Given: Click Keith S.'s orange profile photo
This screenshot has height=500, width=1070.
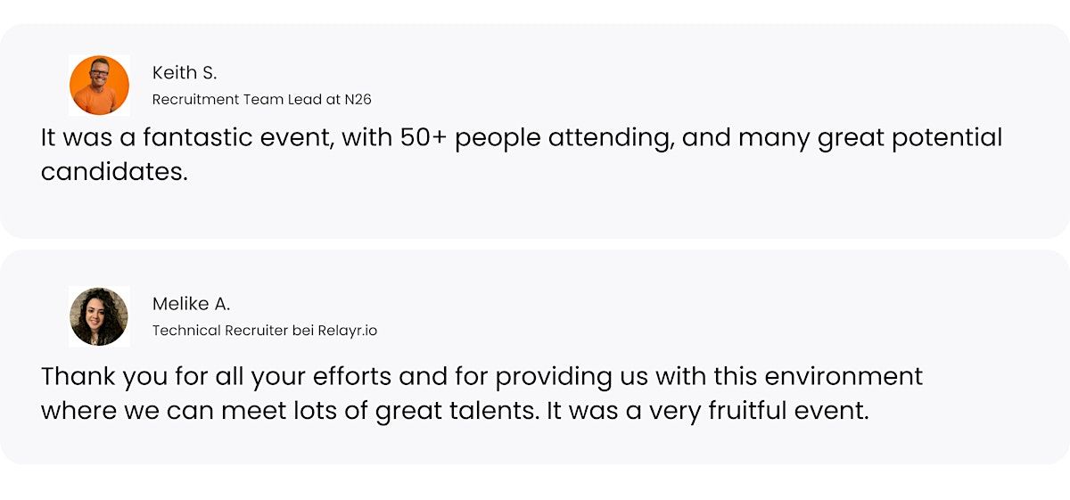Looking at the screenshot, I should coord(99,85).
